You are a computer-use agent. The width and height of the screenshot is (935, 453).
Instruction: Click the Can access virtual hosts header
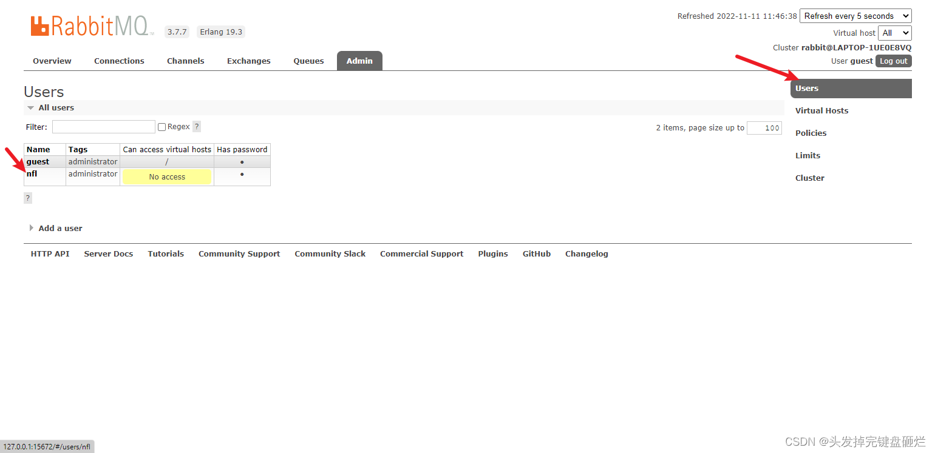(167, 150)
